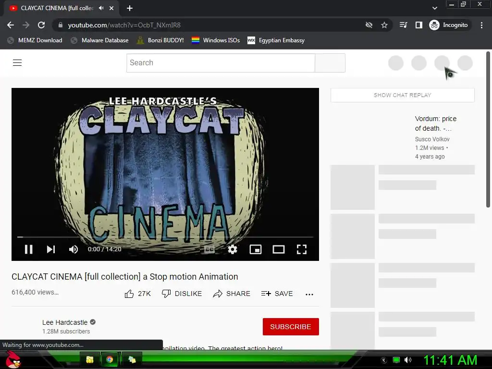Viewport: 492px width, 369px height.
Task: Click third-party cookies blocked eye icon
Action: [x=369, y=25]
